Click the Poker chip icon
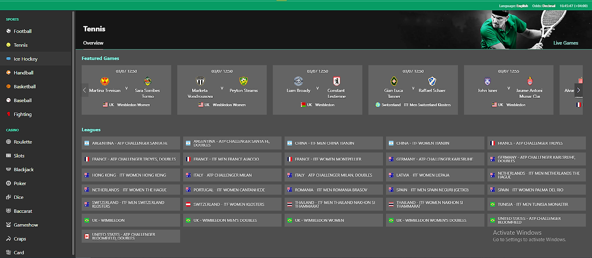Screen dimensions: 592x258 click(9, 183)
